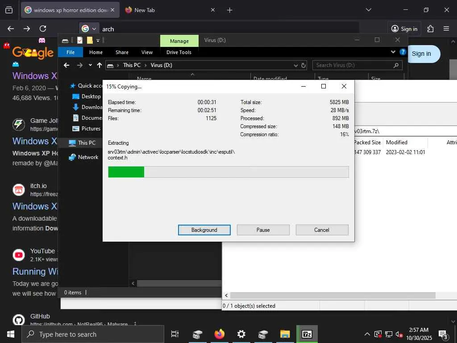Open Documents in the navigation pane
457x343 pixels.
[x=88, y=118]
